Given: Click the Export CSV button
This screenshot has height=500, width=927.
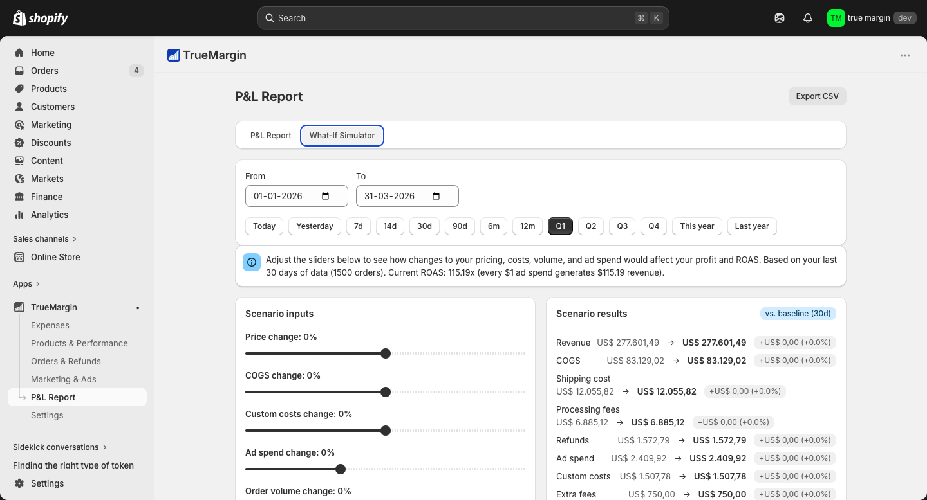Looking at the screenshot, I should (x=818, y=96).
